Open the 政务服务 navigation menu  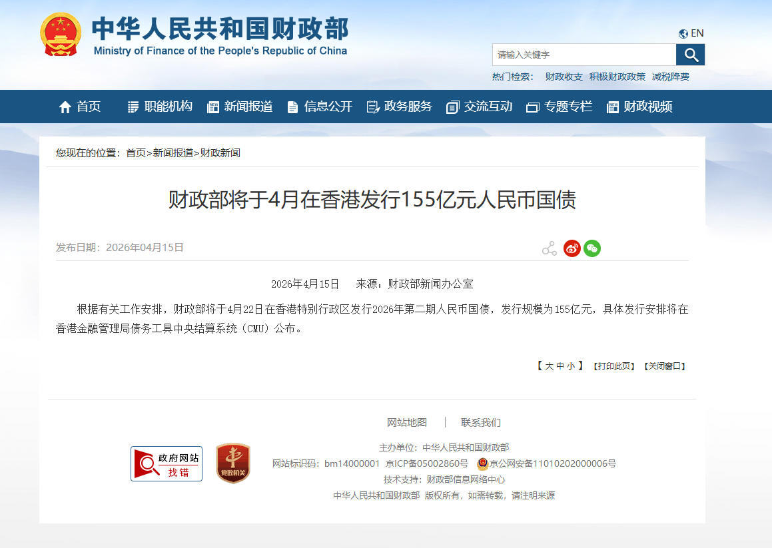(x=407, y=106)
